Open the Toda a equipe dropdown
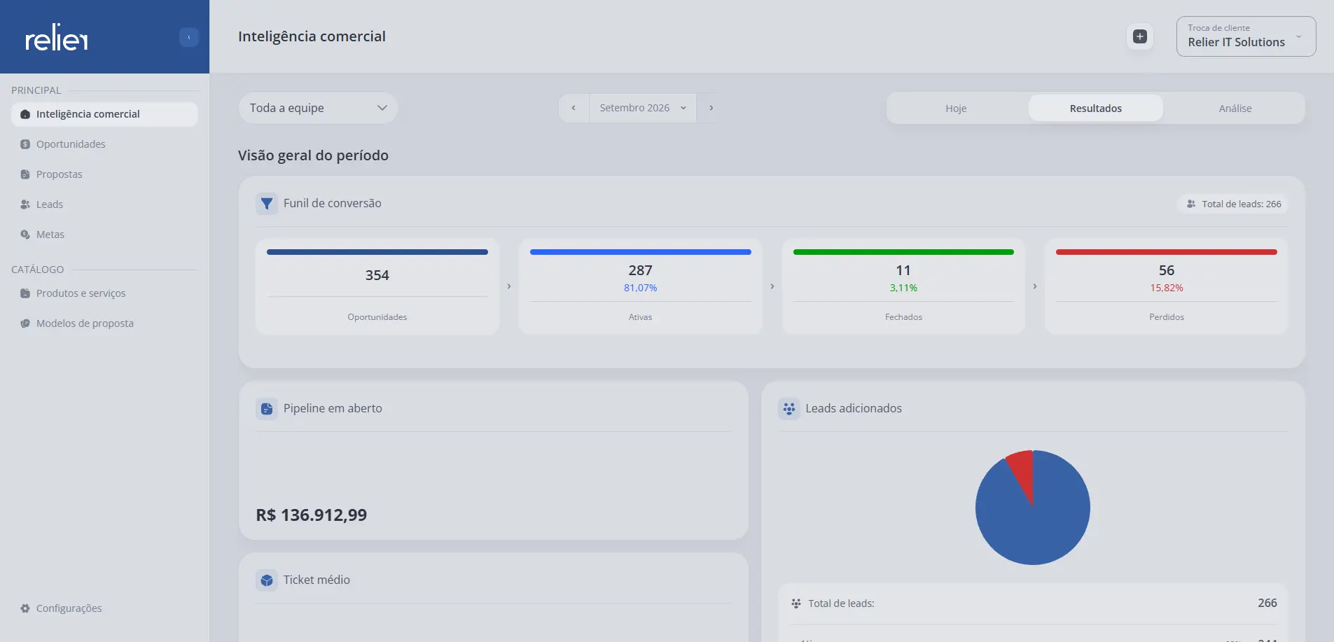 pyautogui.click(x=319, y=108)
